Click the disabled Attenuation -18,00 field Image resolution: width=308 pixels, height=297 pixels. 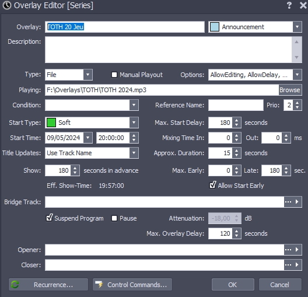pyautogui.click(x=220, y=218)
